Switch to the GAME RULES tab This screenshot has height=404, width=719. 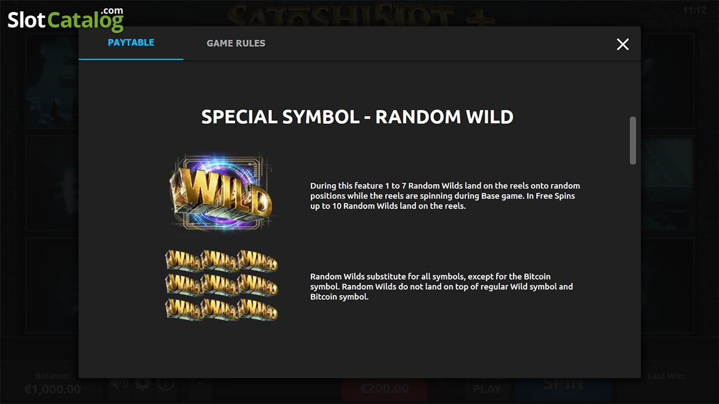point(236,43)
